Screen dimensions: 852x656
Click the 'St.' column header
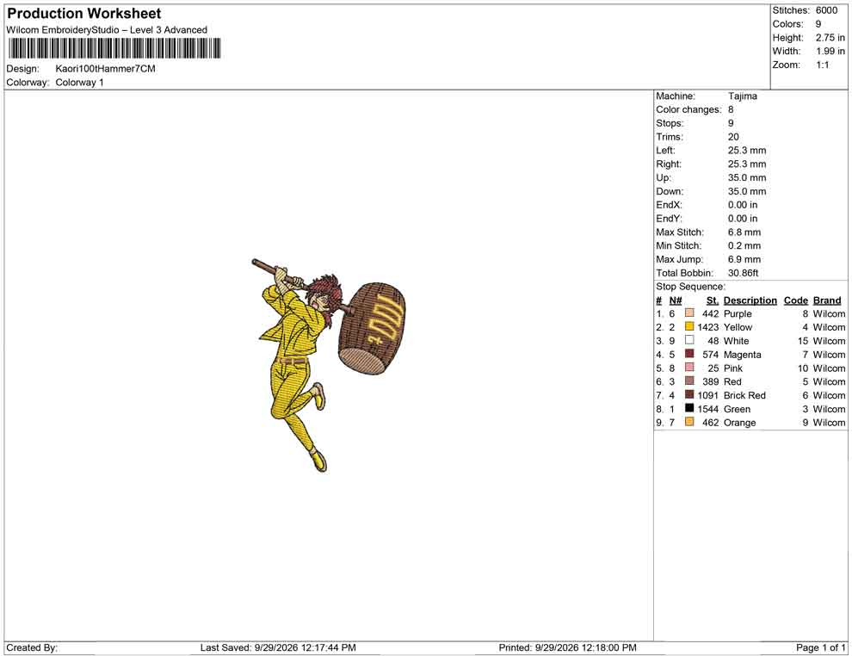(x=713, y=300)
